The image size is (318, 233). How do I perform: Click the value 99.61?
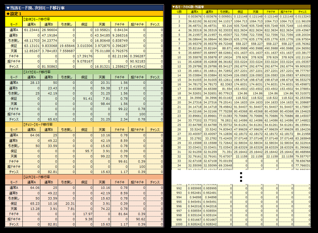[x=120, y=162]
